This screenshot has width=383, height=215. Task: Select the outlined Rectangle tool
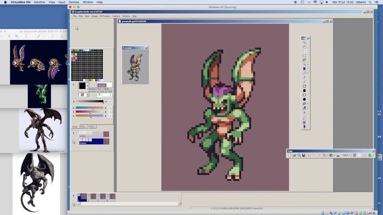(304, 86)
